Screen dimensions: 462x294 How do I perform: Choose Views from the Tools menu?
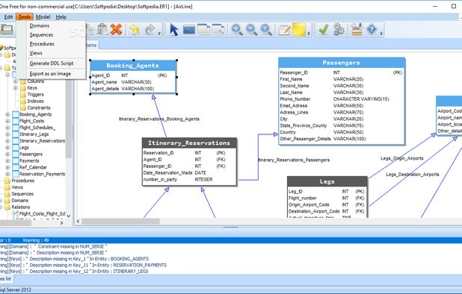pos(51,53)
